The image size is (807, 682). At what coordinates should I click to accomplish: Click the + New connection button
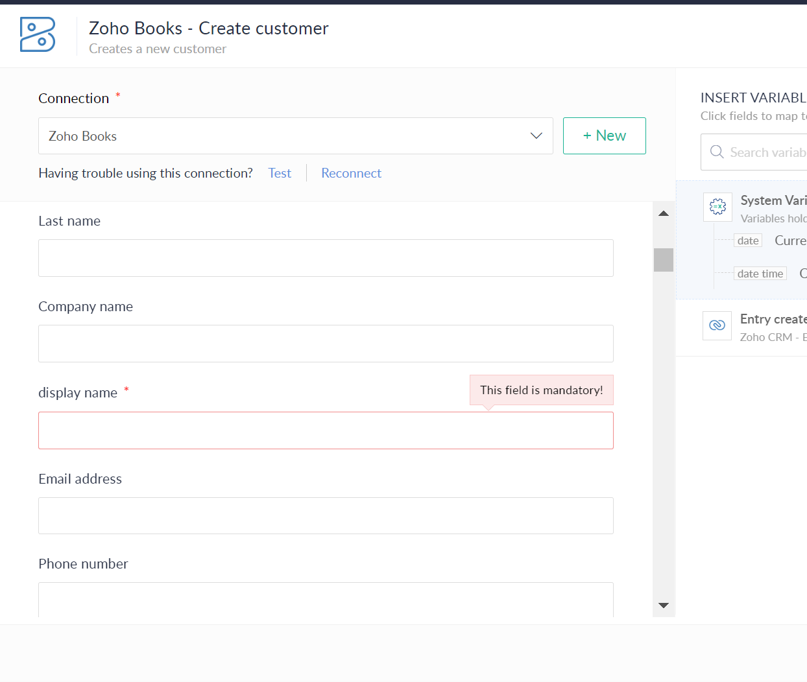pos(604,135)
